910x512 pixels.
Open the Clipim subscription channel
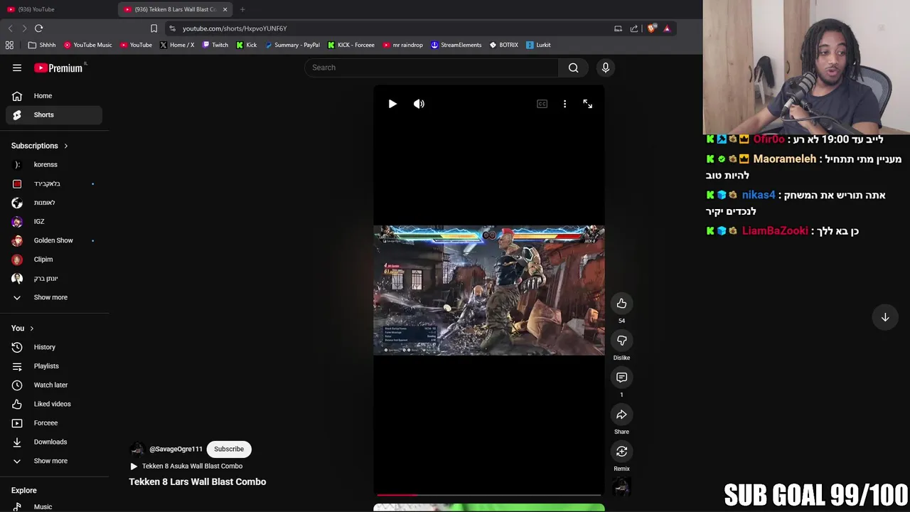point(54,260)
